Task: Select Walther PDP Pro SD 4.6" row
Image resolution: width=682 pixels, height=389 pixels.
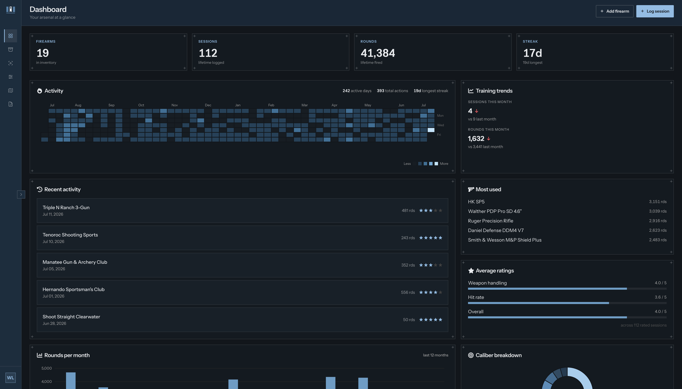Action: pos(567,211)
